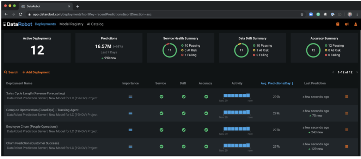This screenshot has height=159, width=361.
Task: Click drift status check for Sales Cycle Length
Action: click(x=184, y=97)
